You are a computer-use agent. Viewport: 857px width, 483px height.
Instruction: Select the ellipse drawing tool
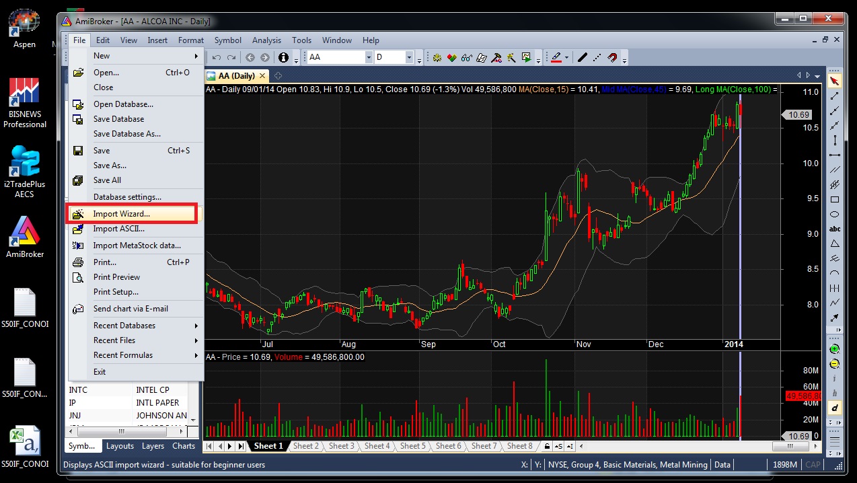835,215
